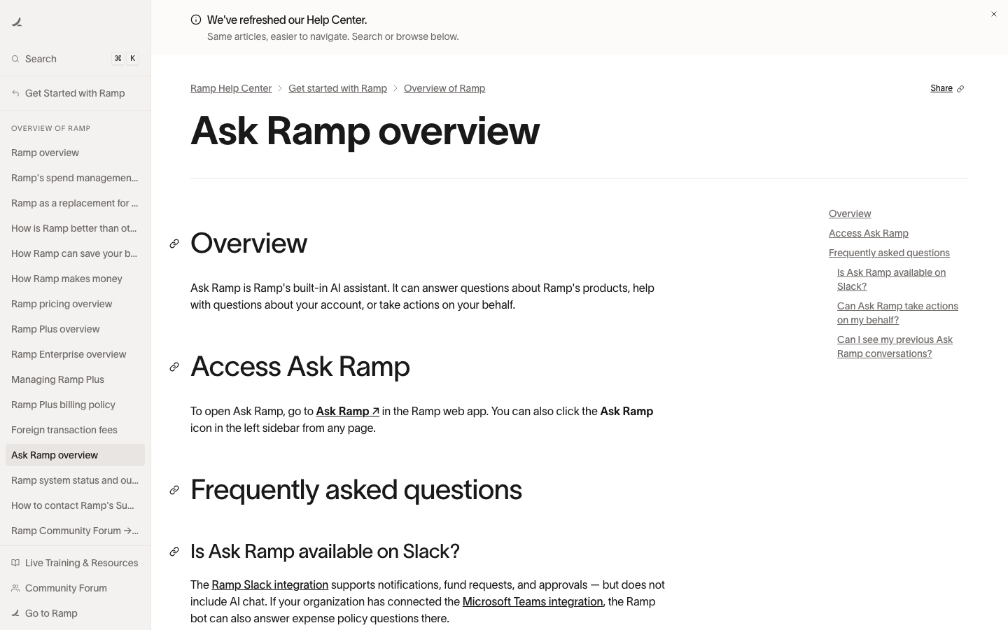Screen dimensions: 1008x630
Task: Go back to Get Started with Ramp
Action: [75, 93]
